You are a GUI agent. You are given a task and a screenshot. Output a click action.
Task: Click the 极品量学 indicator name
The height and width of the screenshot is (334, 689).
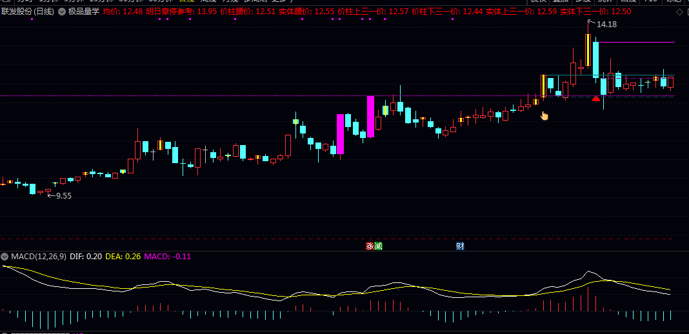(83, 12)
